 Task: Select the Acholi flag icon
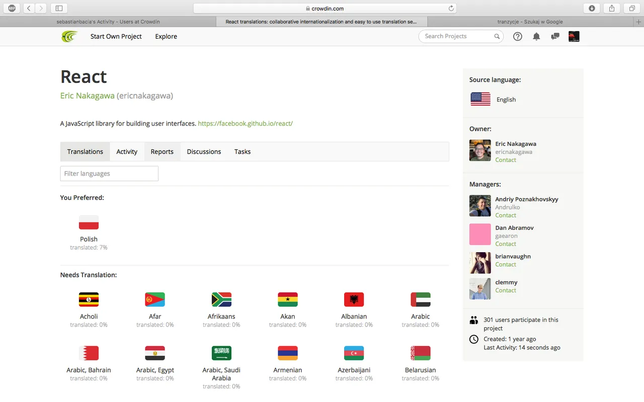pyautogui.click(x=89, y=299)
